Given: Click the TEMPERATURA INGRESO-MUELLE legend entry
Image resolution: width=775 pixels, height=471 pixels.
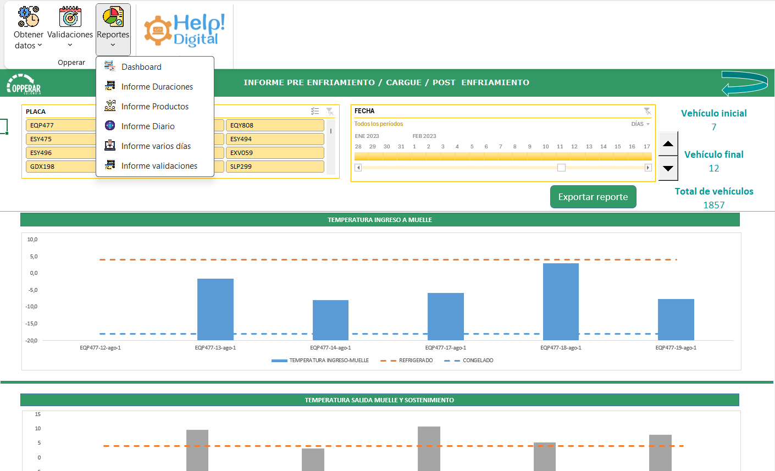Looking at the screenshot, I should pyautogui.click(x=320, y=361).
